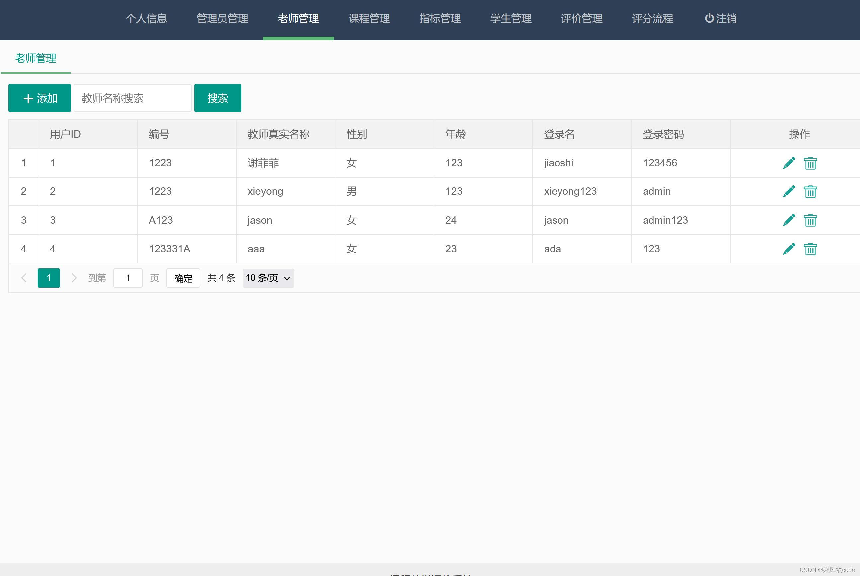Delete the jason teacher entry
This screenshot has width=860, height=576.
click(x=811, y=220)
